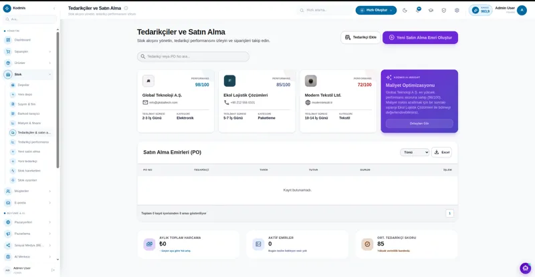Open notifications bell in top bar
Image resolution: width=535 pixels, height=277 pixels.
[417, 10]
